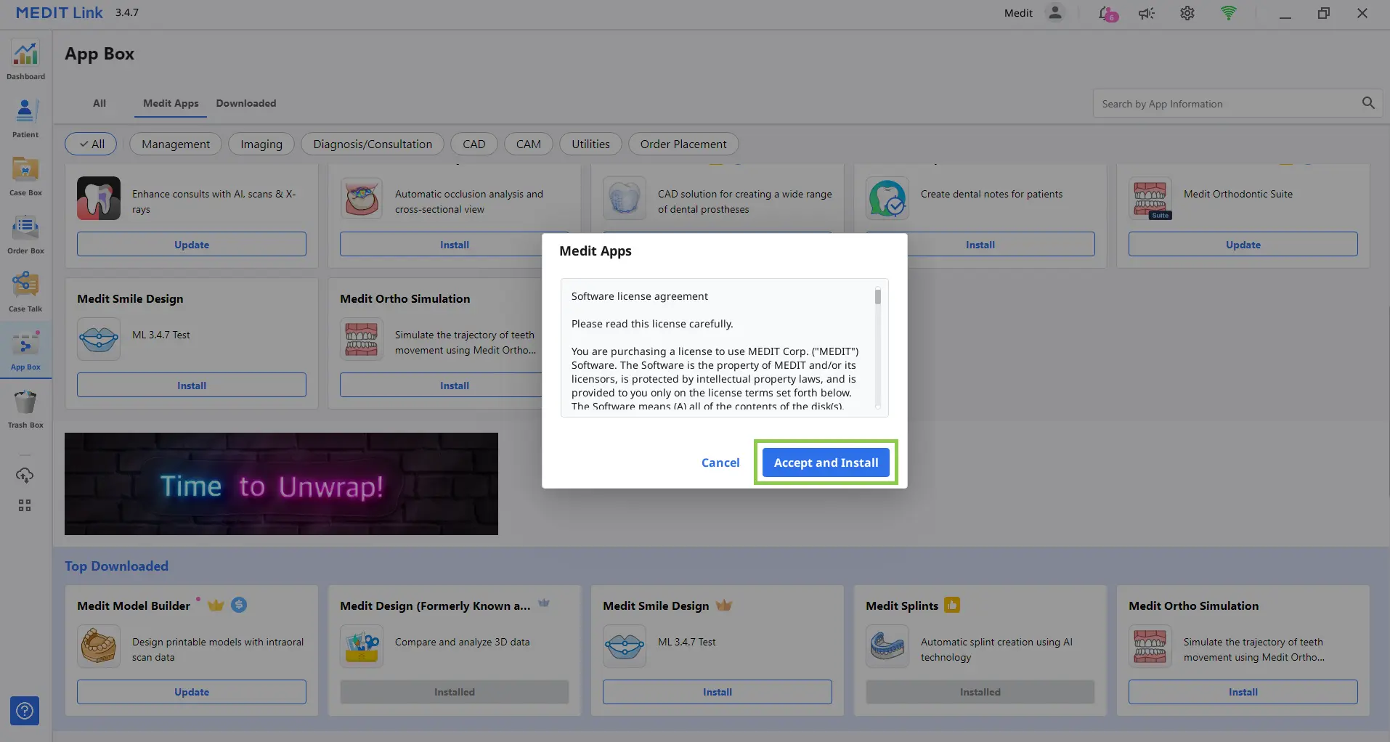Open the Order Box icon
1390x742 pixels.
click(25, 234)
